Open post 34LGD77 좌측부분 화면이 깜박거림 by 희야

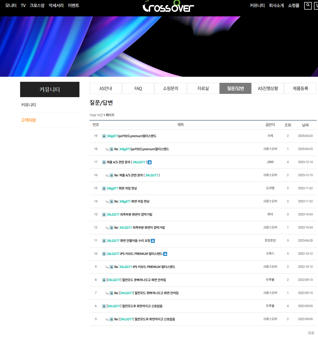point(129,214)
